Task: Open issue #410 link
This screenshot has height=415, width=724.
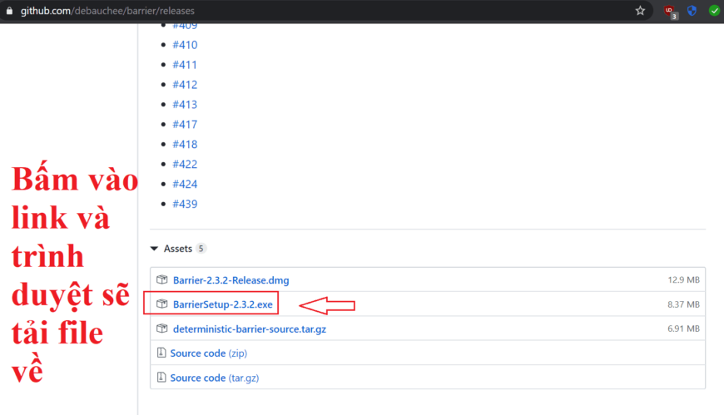Action: (185, 45)
